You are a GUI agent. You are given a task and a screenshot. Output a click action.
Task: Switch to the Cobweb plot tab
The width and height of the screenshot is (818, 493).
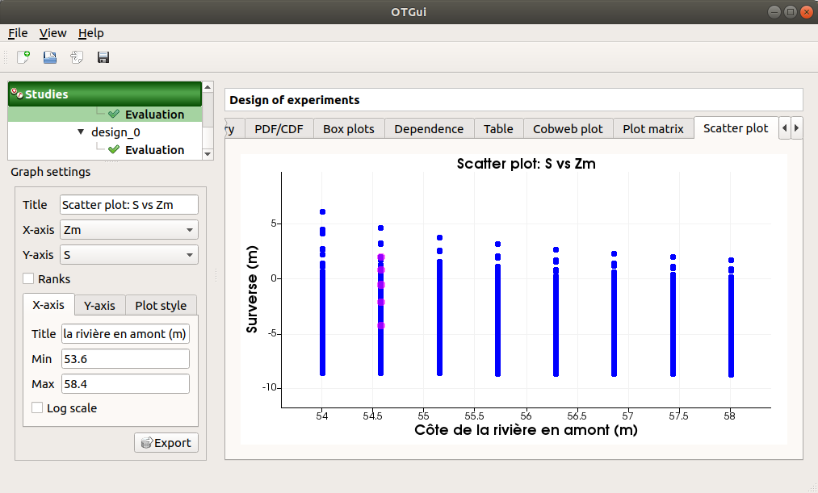568,129
